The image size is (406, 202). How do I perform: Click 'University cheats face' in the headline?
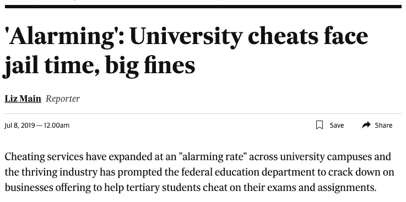point(249,36)
